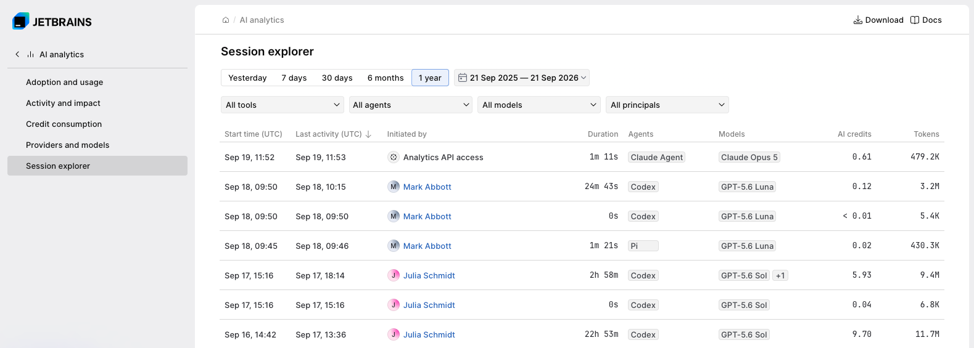Select the 6 months range tab
Screen dimensions: 974x348
pyautogui.click(x=386, y=78)
